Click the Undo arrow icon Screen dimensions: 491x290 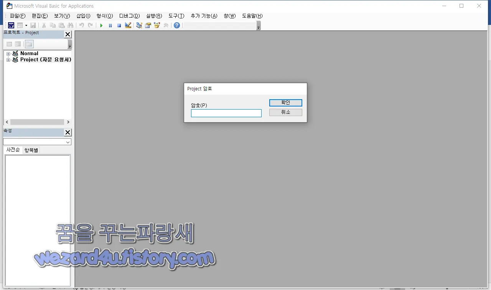pyautogui.click(x=81, y=25)
